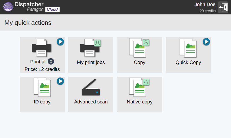The height and width of the screenshot is (138, 231).
Task: Click the "Cloud" label in logo
Action: click(x=52, y=10)
